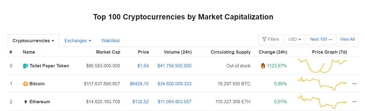
Task: Open the Cryptocurrencies dropdown tab
Action: tap(33, 41)
